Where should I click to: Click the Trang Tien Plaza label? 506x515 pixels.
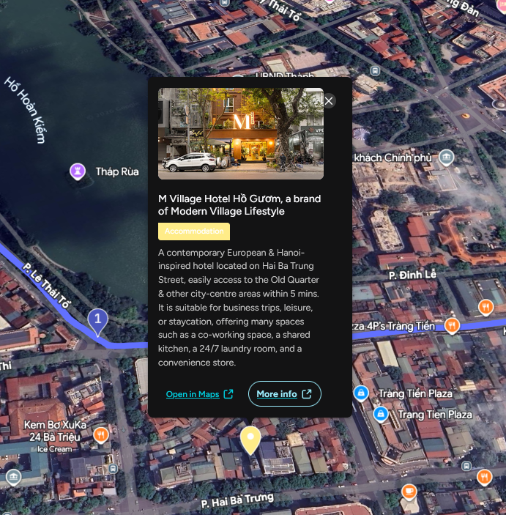tap(435, 415)
